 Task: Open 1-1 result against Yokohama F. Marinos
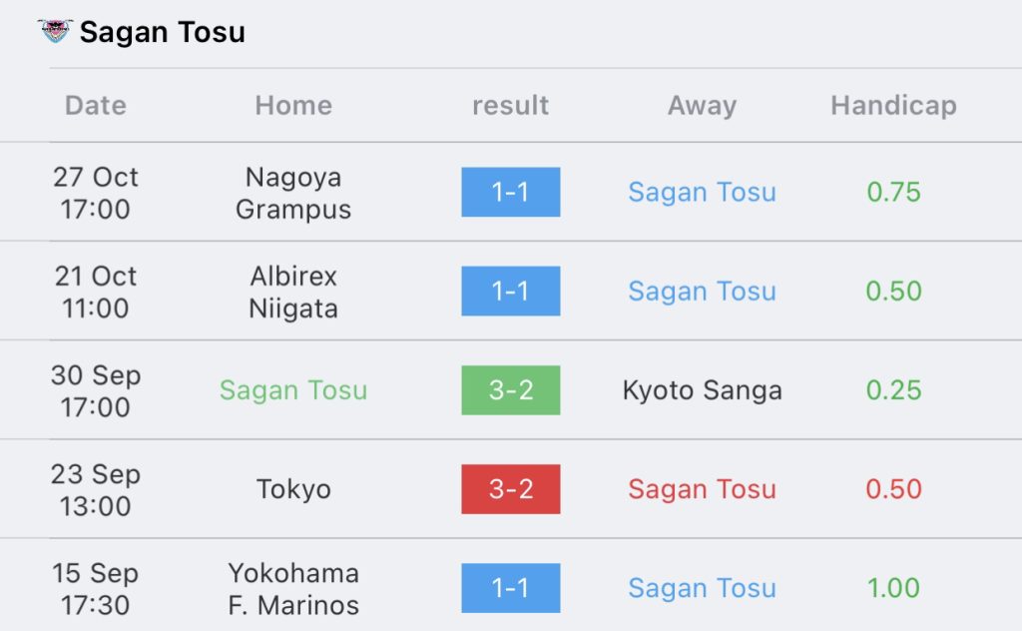click(x=510, y=588)
